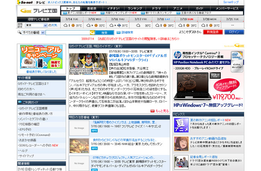This screenshot has height=171, width=261.
Task: Click the yellow G icon in the search box
Action: pyautogui.click(x=92, y=32)
